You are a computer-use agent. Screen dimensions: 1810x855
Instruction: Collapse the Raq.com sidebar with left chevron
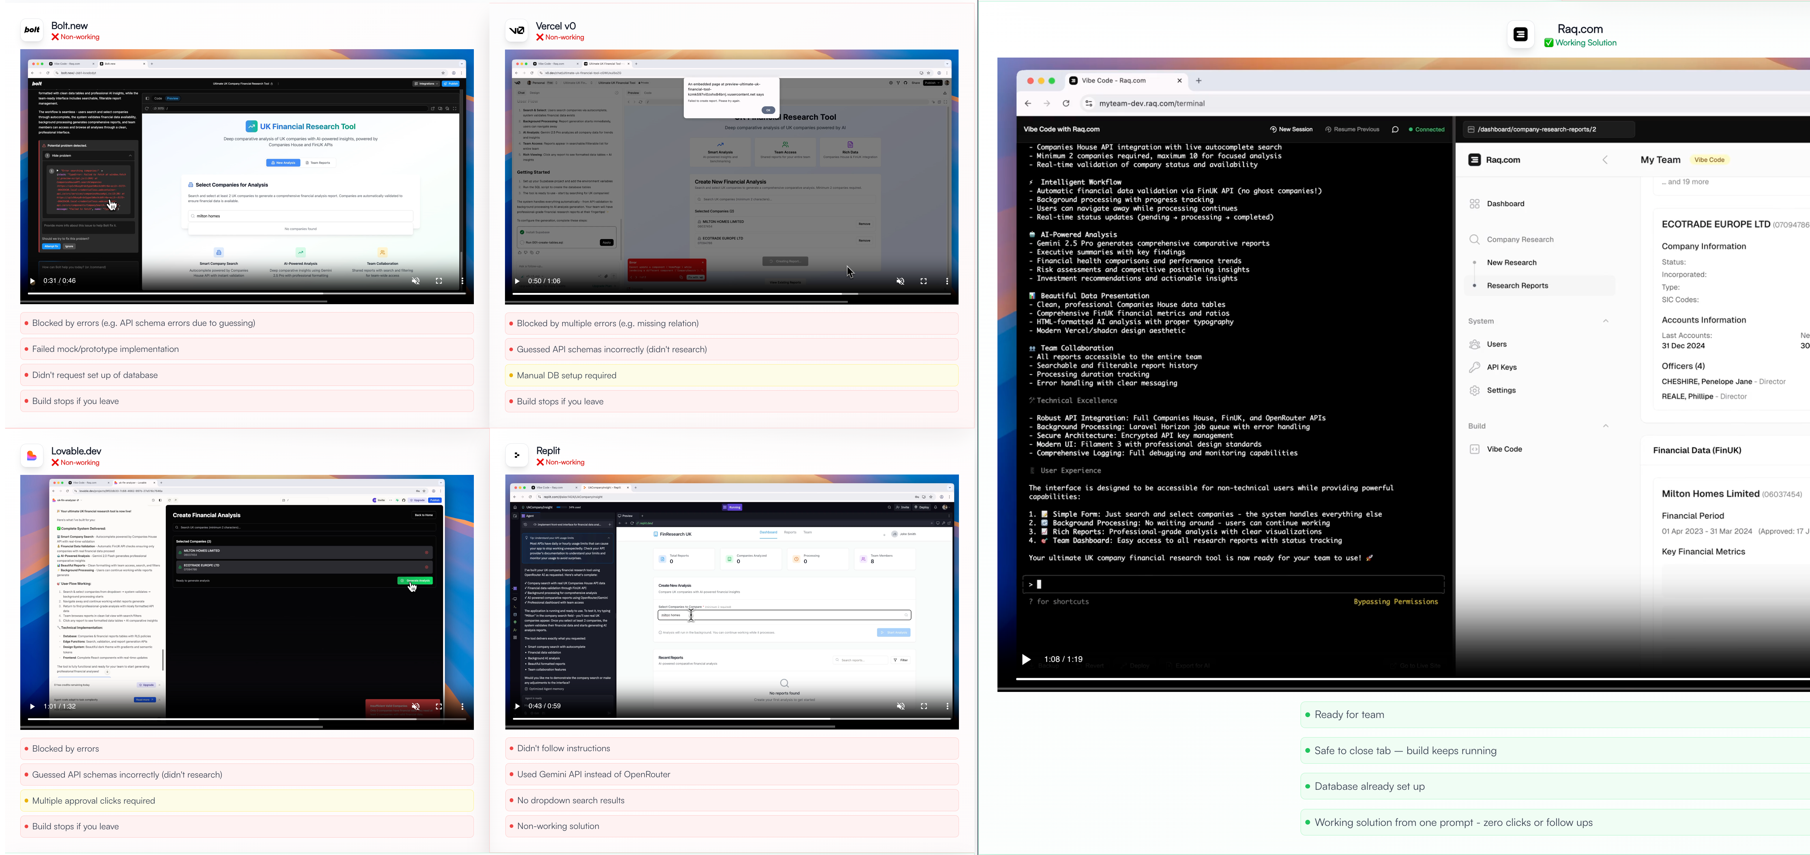[x=1605, y=161]
